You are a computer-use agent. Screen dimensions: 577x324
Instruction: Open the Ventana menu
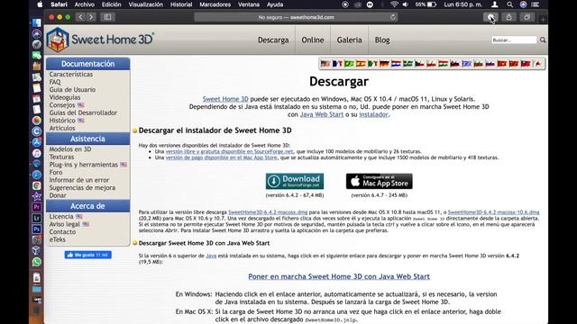249,4
